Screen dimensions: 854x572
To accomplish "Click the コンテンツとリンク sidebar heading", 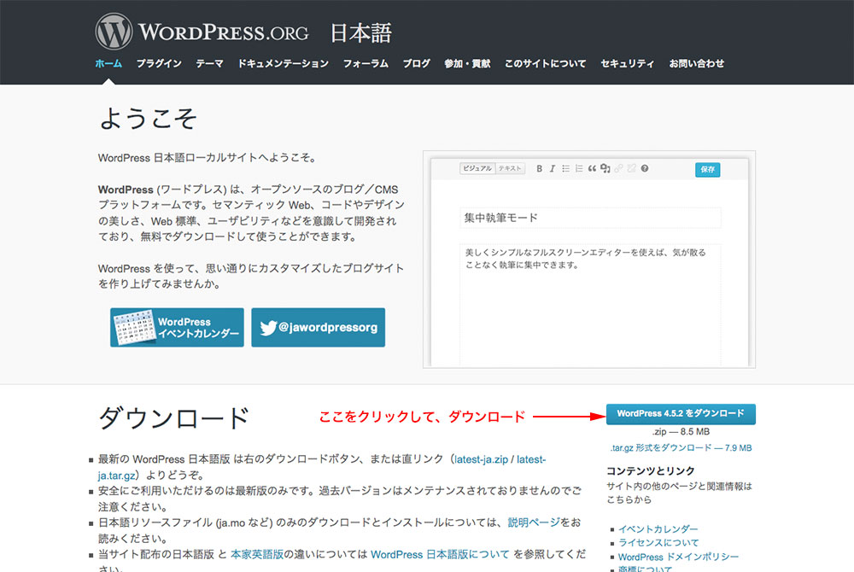I will pos(650,470).
